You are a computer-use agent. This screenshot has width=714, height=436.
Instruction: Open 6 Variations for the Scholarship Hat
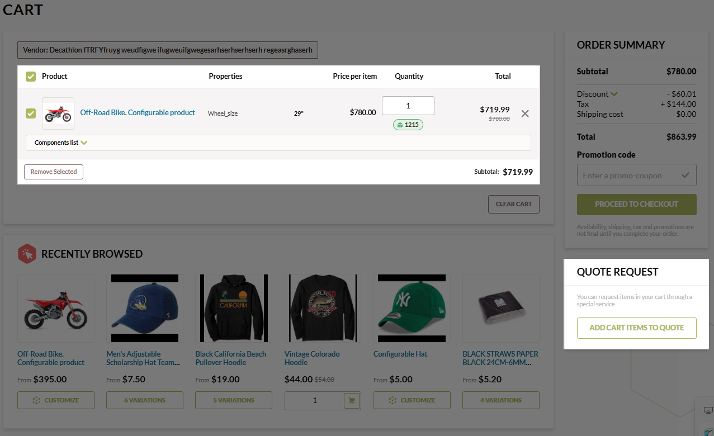(x=144, y=400)
